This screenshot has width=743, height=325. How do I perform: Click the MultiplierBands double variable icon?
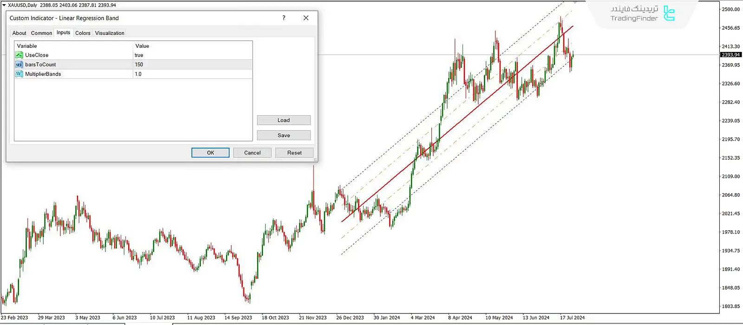(x=19, y=74)
